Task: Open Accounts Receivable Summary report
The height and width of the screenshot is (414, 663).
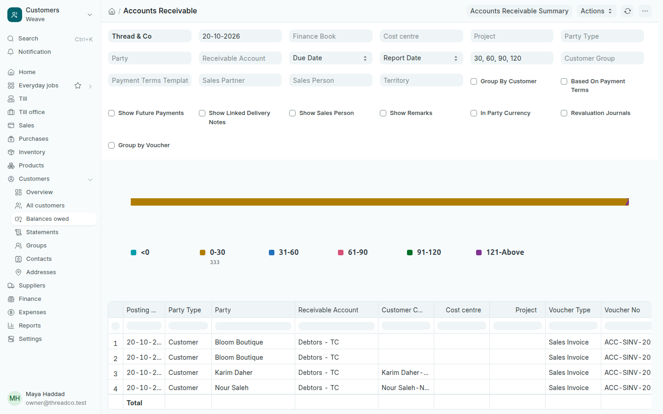Action: [x=519, y=11]
